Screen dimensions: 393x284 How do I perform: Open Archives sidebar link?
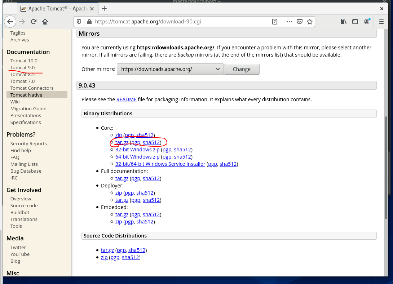coord(19,40)
